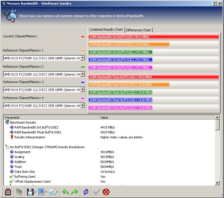The image size is (224, 198).
Task: Switch to the Differences Chart tab
Action: [138, 30]
